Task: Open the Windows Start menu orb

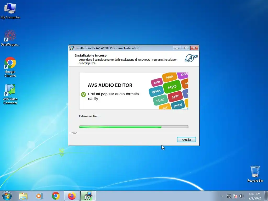Action: [x=7, y=196]
